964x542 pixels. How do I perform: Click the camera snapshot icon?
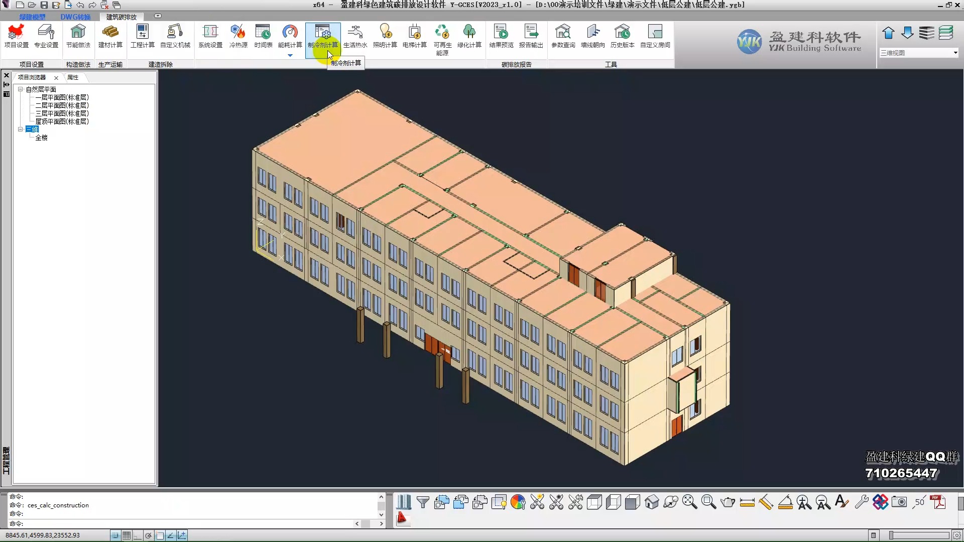[x=899, y=502]
